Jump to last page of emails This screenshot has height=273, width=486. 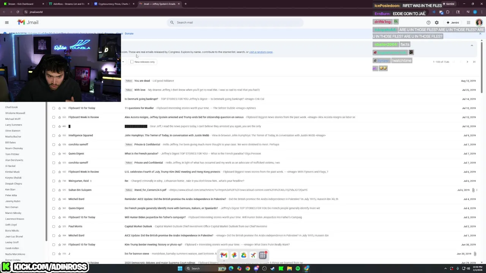pyautogui.click(x=474, y=62)
